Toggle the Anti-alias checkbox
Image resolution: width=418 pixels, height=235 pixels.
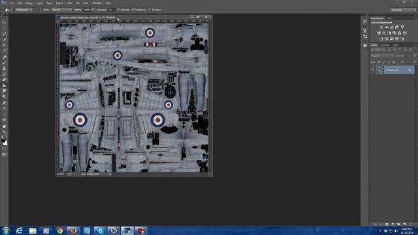[x=118, y=10]
